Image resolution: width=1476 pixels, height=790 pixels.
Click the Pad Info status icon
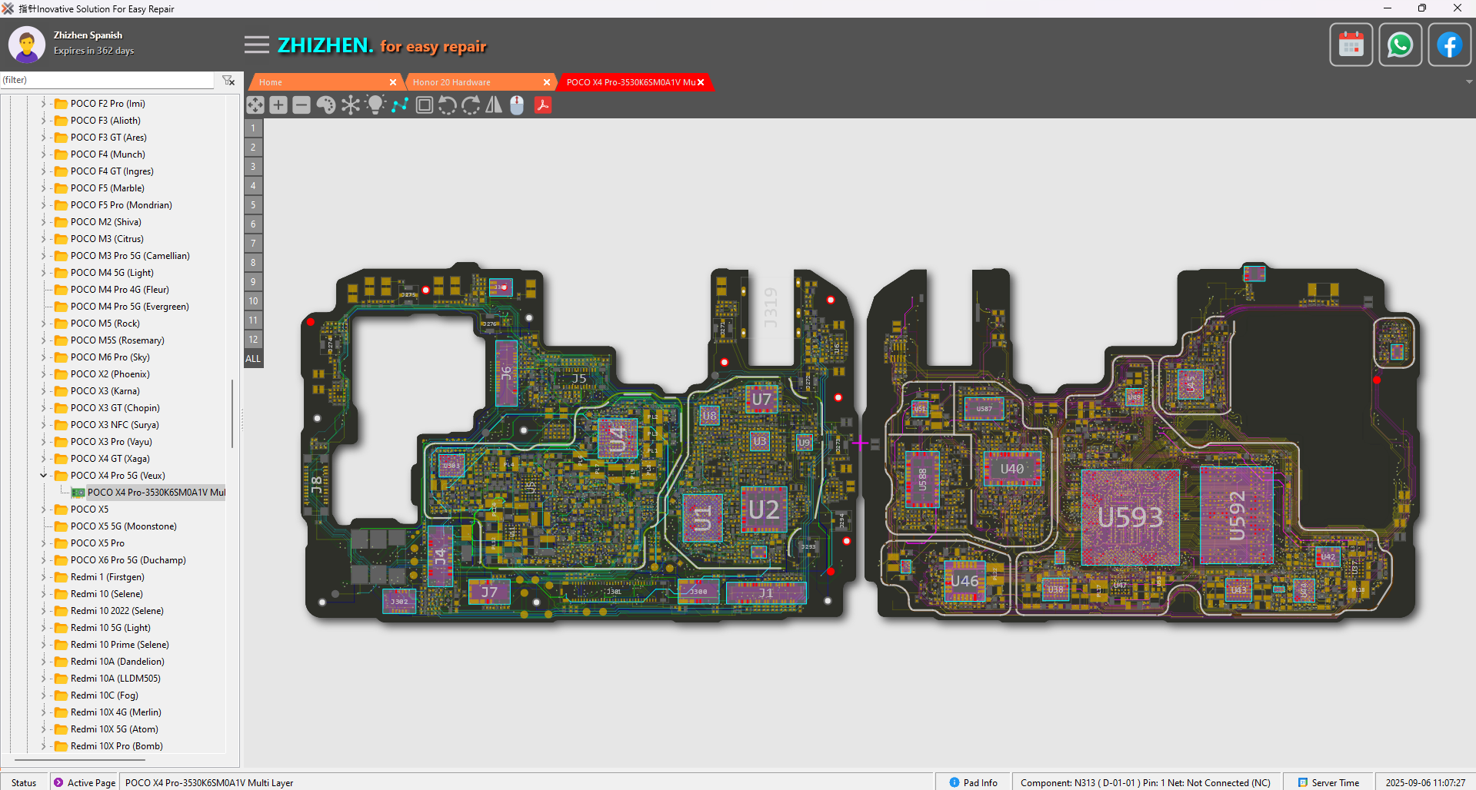955,782
